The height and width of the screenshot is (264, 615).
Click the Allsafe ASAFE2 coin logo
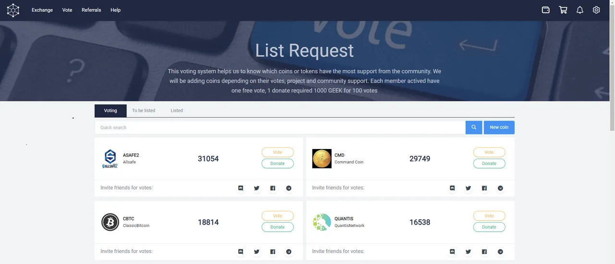pos(110,159)
